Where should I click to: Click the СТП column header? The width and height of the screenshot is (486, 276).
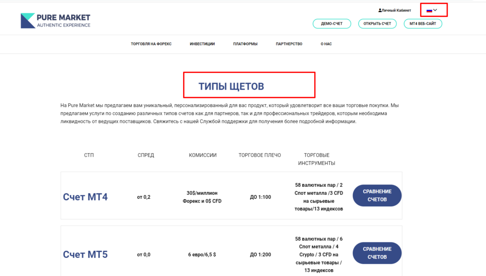pos(89,155)
